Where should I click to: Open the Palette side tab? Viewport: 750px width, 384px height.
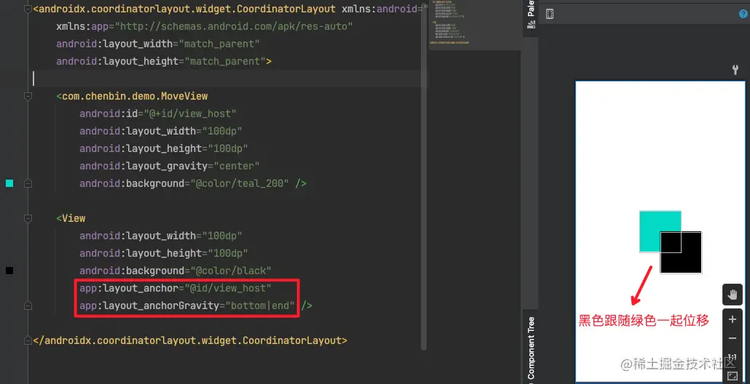tap(530, 15)
